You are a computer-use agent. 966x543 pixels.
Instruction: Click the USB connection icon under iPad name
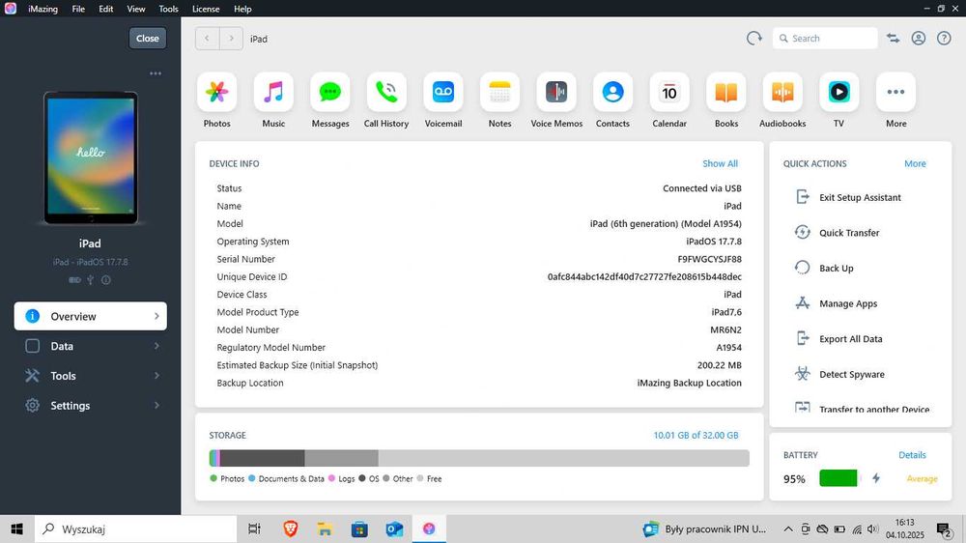90,280
